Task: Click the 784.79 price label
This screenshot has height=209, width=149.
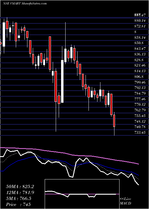Action: pos(140,93)
